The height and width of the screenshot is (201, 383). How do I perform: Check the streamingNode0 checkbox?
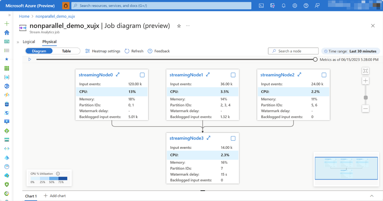tap(142, 75)
